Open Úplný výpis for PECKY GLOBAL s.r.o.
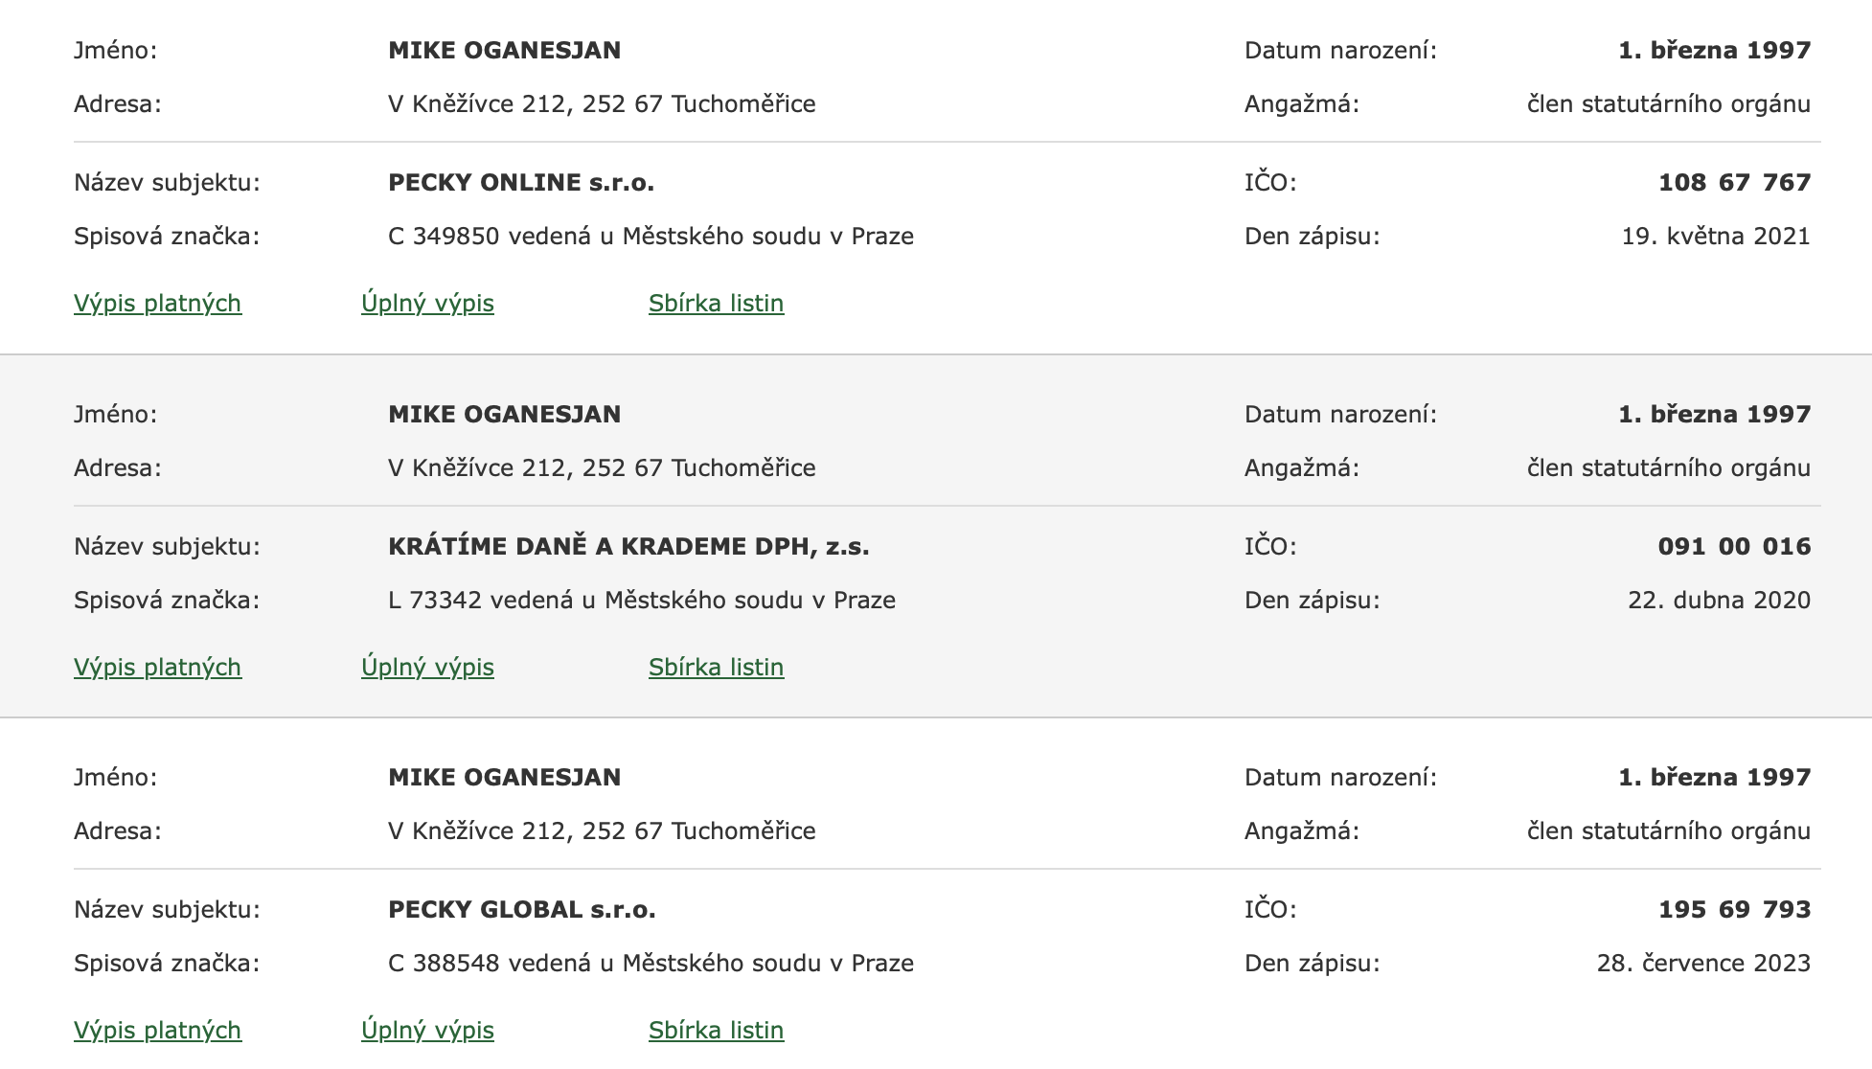The image size is (1872, 1069). click(427, 1031)
